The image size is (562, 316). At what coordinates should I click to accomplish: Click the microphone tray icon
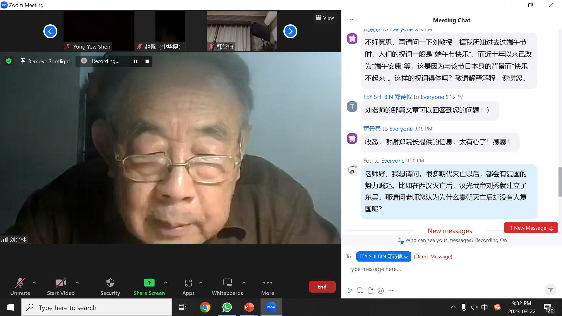(464, 307)
